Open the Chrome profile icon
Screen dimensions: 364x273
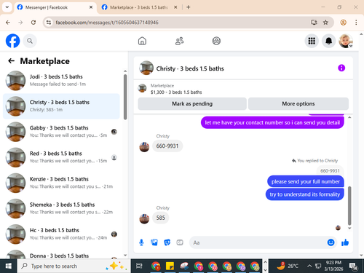click(343, 23)
